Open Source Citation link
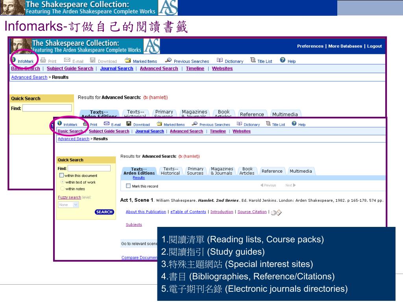The image size is (403, 302). 252,212
